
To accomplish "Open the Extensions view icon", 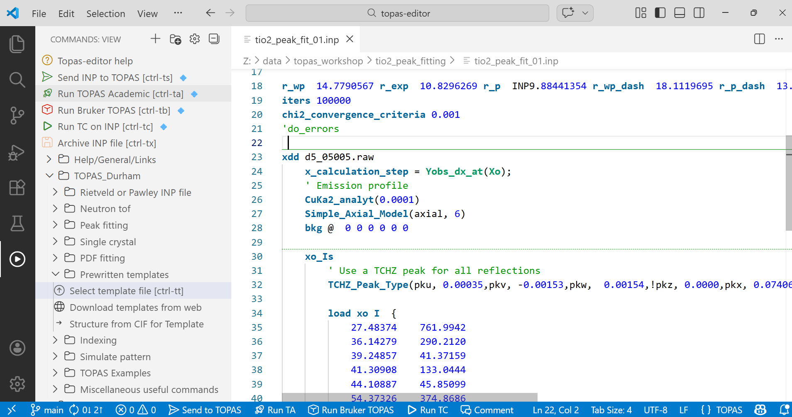I will tap(17, 188).
